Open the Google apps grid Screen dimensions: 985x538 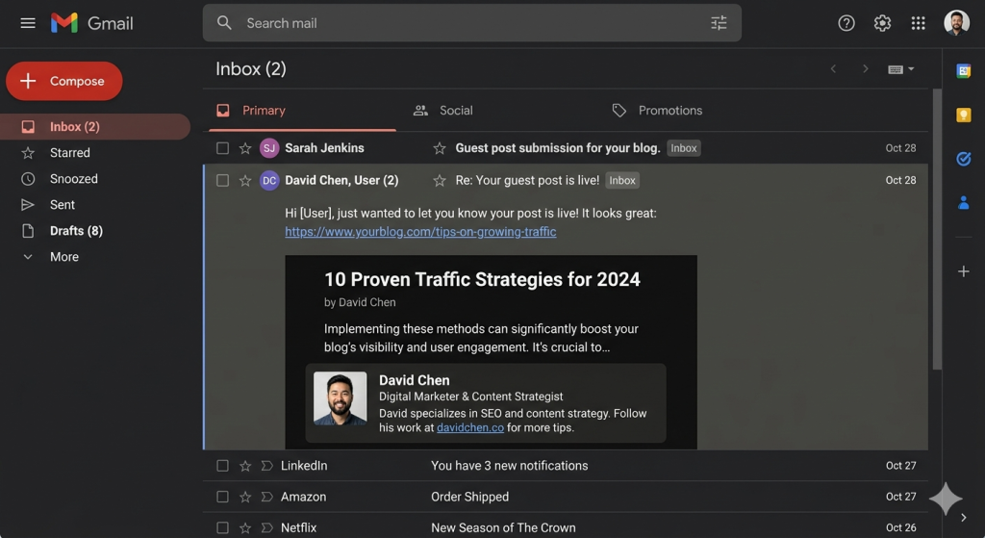[919, 23]
